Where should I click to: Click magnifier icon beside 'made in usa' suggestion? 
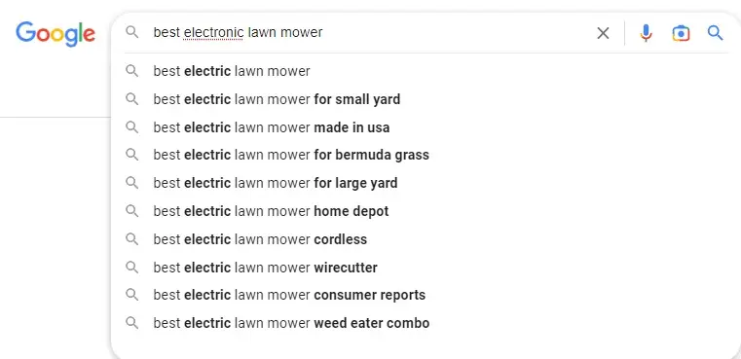[132, 127]
